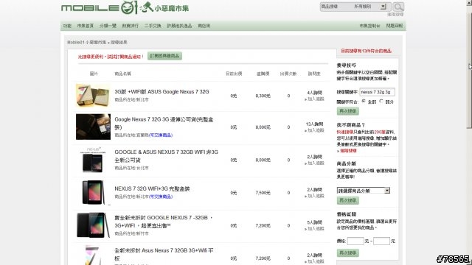Open 商店街 in the nav bar
This screenshot has width=472, height=265.
coord(204,26)
